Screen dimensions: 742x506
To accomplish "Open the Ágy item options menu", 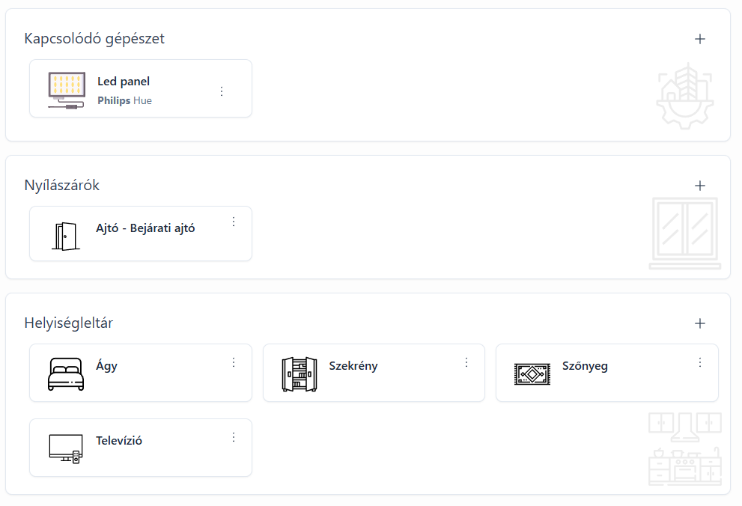I will [234, 362].
